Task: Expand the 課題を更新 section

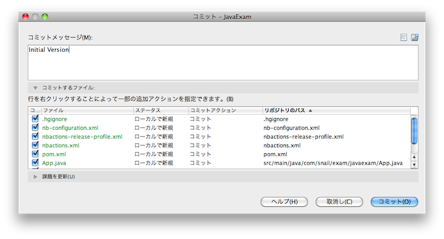Action: pos(35,177)
